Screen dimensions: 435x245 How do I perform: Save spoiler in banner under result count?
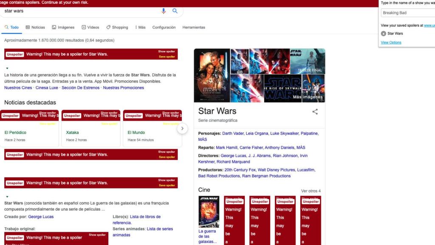point(167,57)
